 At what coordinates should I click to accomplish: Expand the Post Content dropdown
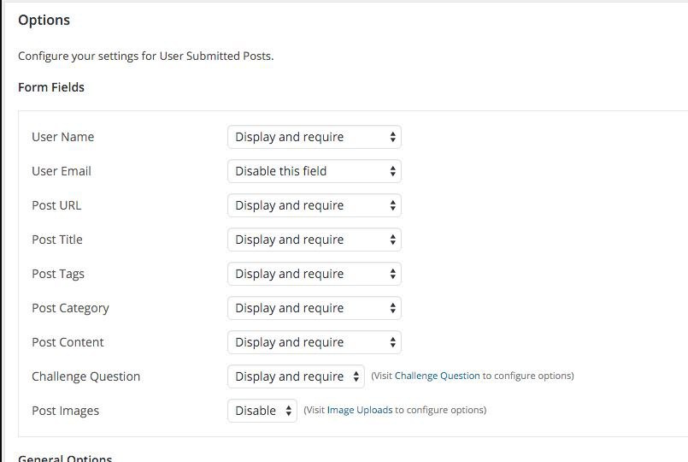tap(315, 342)
